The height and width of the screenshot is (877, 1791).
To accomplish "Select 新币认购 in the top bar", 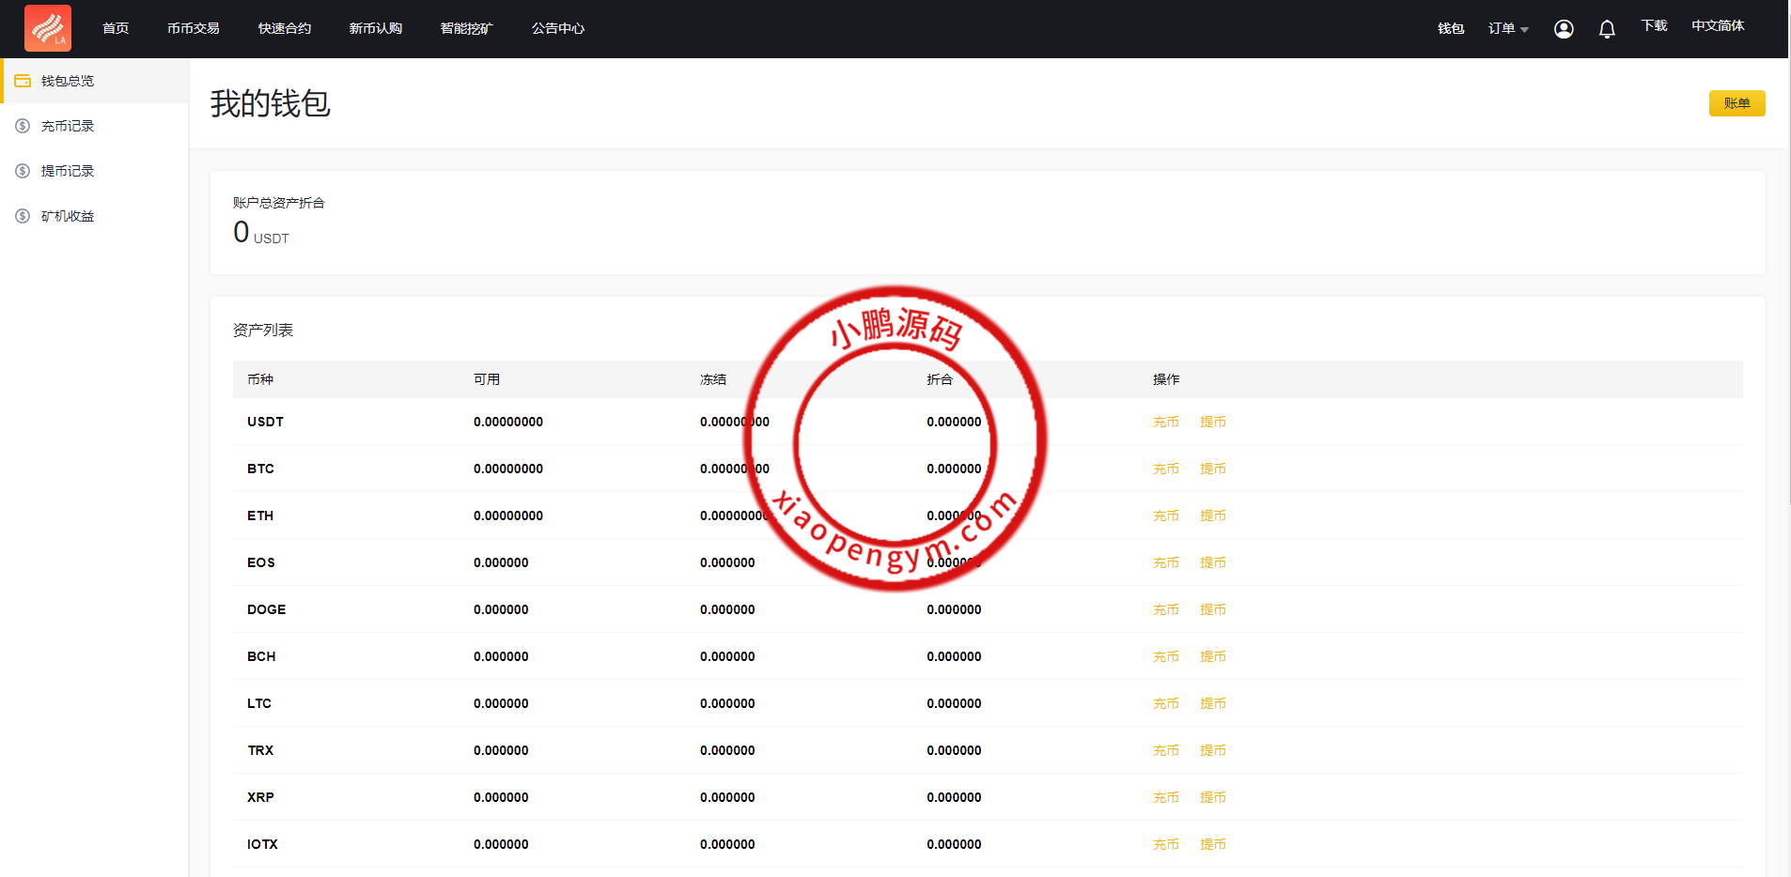I will (x=376, y=28).
